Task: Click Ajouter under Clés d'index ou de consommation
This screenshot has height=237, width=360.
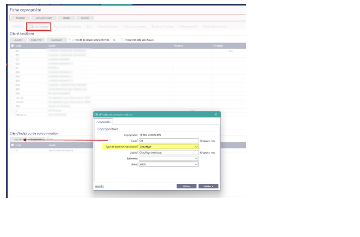Action: pyautogui.click(x=18, y=140)
